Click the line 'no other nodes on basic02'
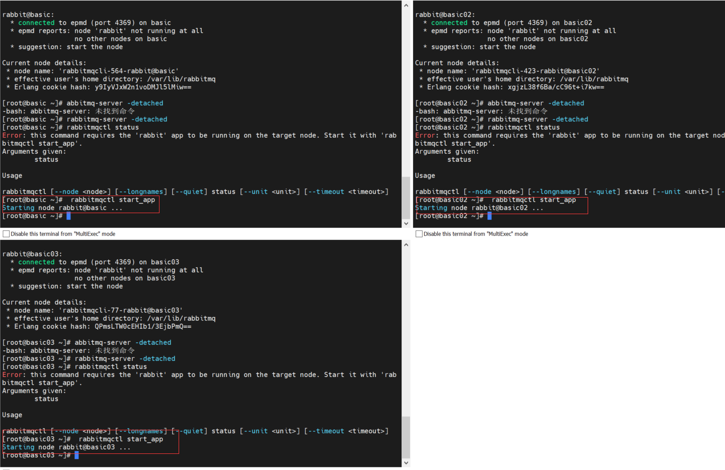The image size is (725, 470). [537, 39]
